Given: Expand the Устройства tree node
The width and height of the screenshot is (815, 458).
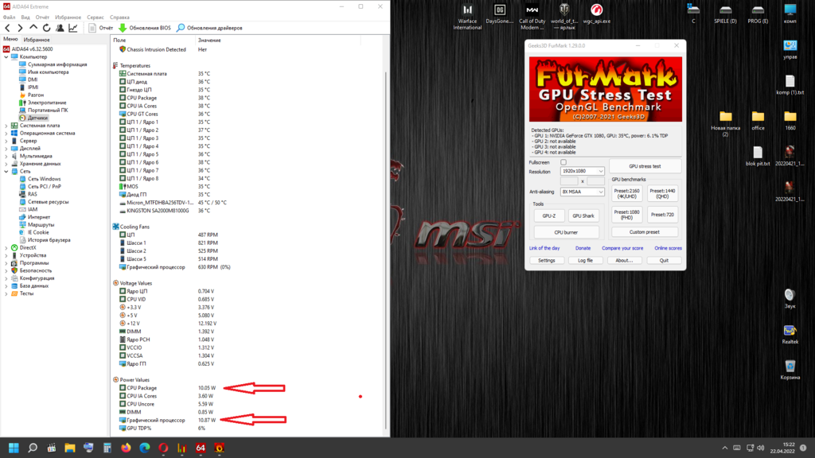Looking at the screenshot, I should (6, 255).
